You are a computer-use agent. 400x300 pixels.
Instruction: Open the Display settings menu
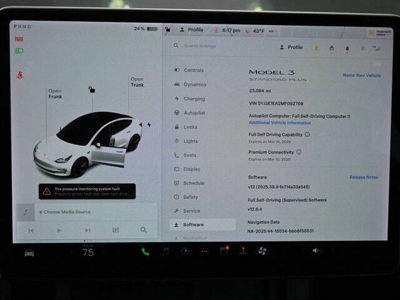click(x=187, y=169)
